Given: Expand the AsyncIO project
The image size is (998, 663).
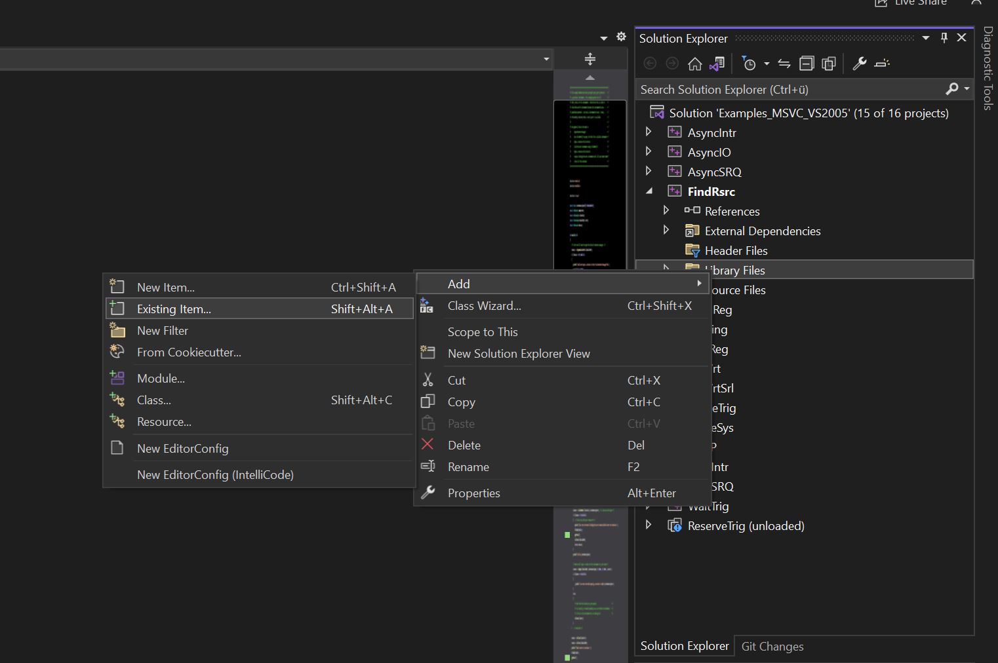Looking at the screenshot, I should pyautogui.click(x=649, y=151).
